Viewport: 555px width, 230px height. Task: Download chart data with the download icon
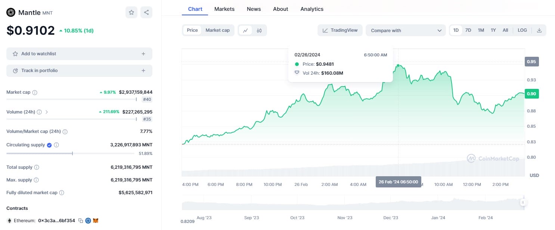(x=539, y=30)
